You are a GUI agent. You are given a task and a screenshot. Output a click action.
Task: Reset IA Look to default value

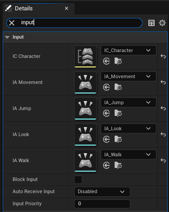[x=163, y=134]
